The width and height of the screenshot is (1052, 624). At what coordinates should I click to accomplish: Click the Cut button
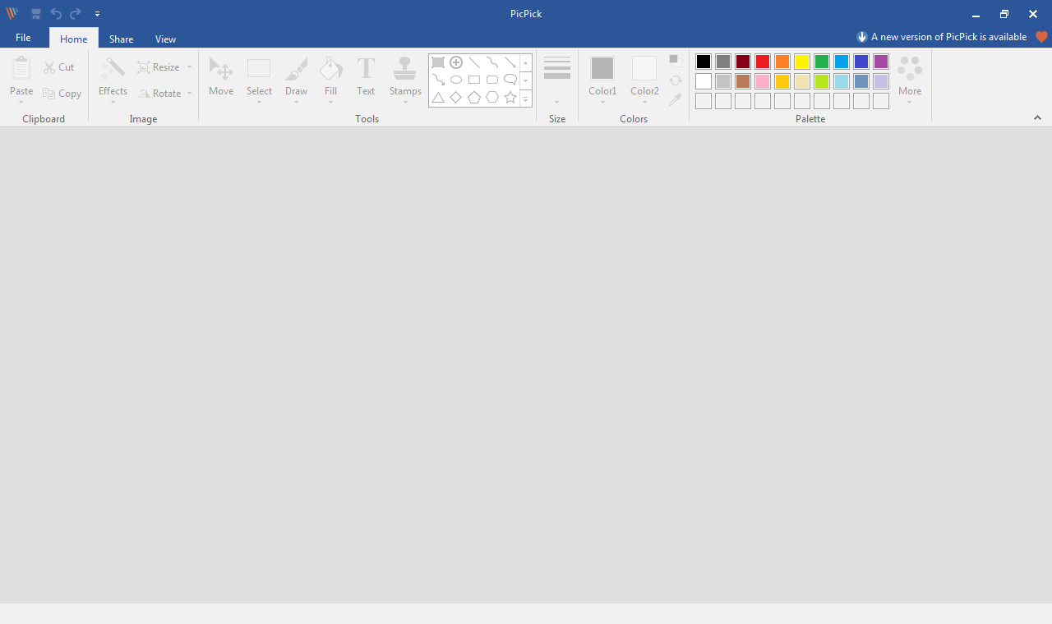point(58,67)
